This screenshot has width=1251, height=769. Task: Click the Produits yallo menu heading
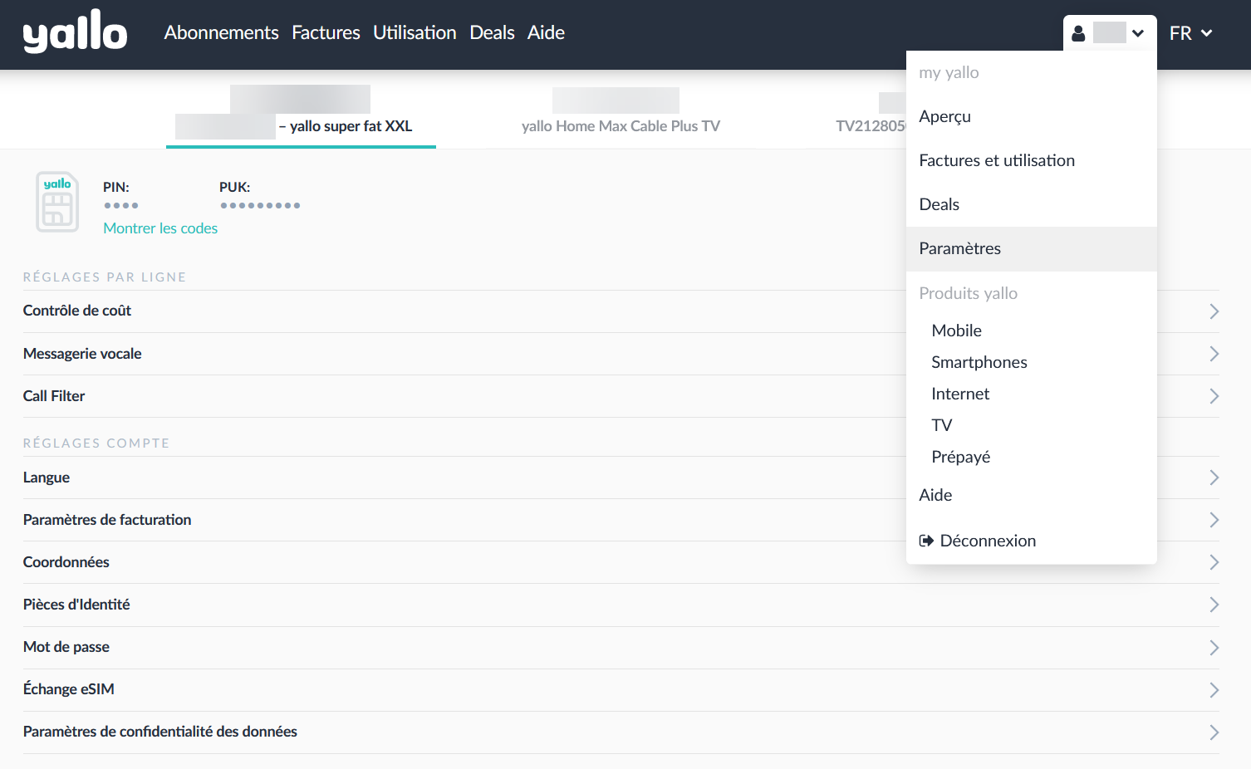[x=968, y=293]
